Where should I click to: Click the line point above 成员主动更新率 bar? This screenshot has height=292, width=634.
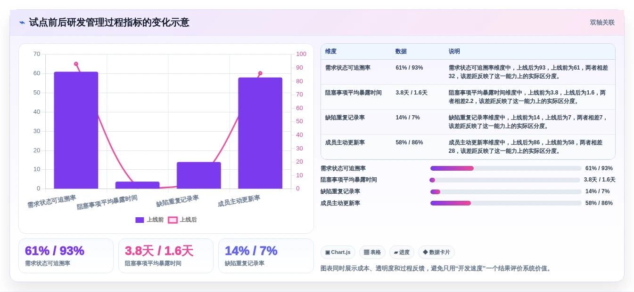point(260,73)
